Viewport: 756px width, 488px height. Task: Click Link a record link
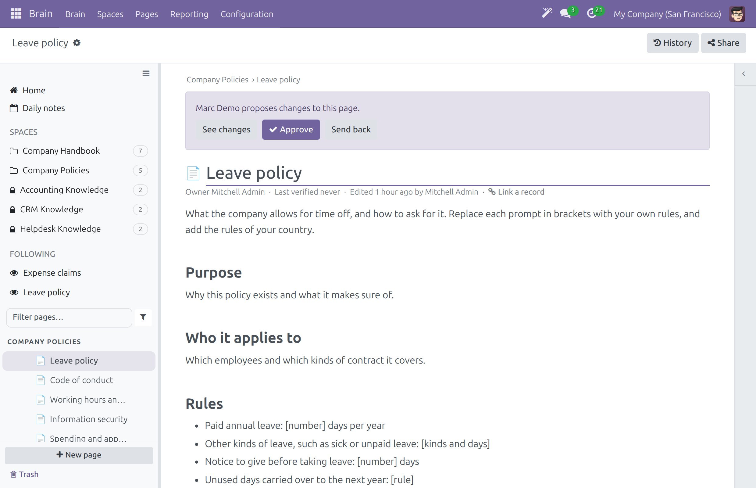point(516,192)
